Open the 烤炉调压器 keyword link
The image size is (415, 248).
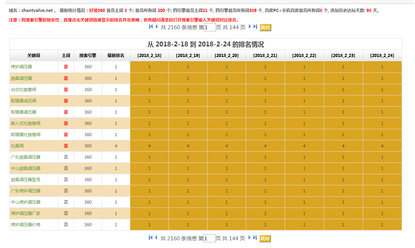[21, 67]
